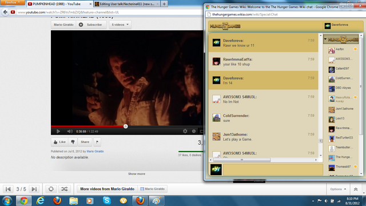Click the chat message input field
Viewport: 366px width, 206px height.
pyautogui.click(x=273, y=169)
